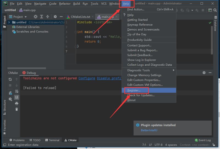This screenshot has height=149, width=220.
Task: Switch to the Debug tab in CMake panel
Action: [29, 73]
